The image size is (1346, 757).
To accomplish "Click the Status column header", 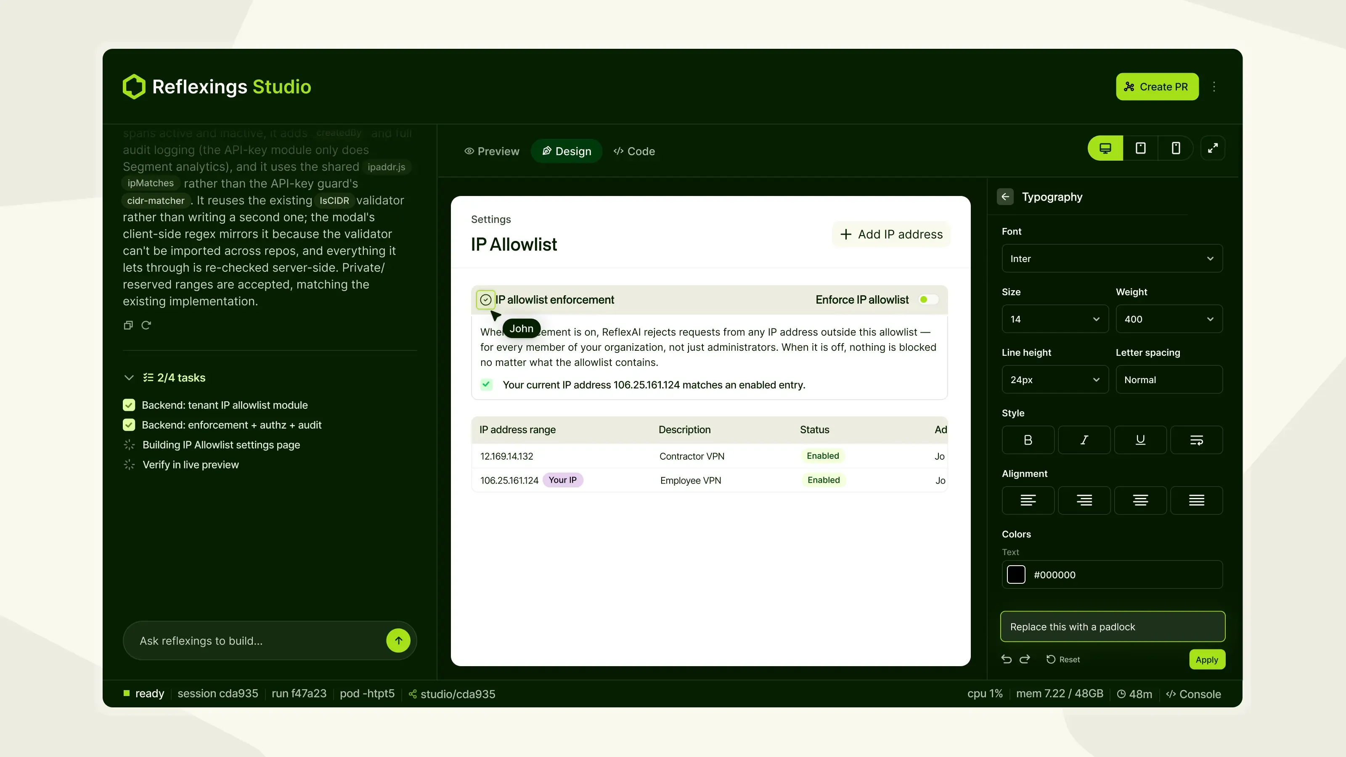I will click(x=814, y=430).
